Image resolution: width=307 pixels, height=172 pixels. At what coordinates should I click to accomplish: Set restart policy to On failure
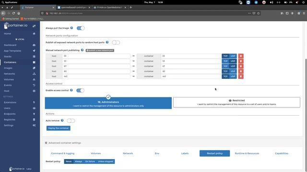click(x=90, y=161)
